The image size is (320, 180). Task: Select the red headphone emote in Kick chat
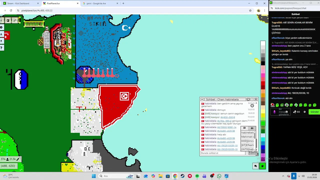(x=272, y=105)
